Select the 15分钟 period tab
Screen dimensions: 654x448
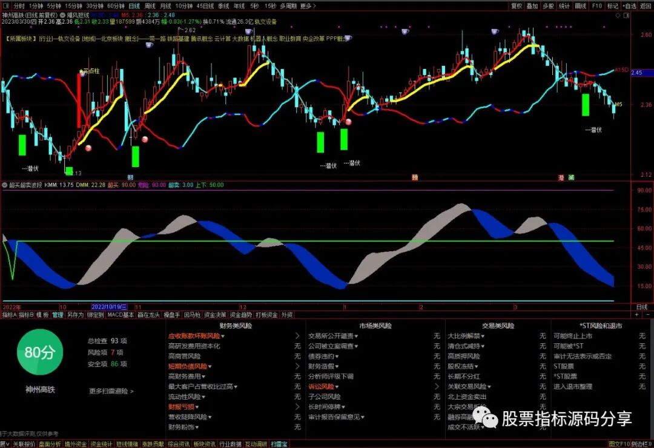tap(73, 6)
